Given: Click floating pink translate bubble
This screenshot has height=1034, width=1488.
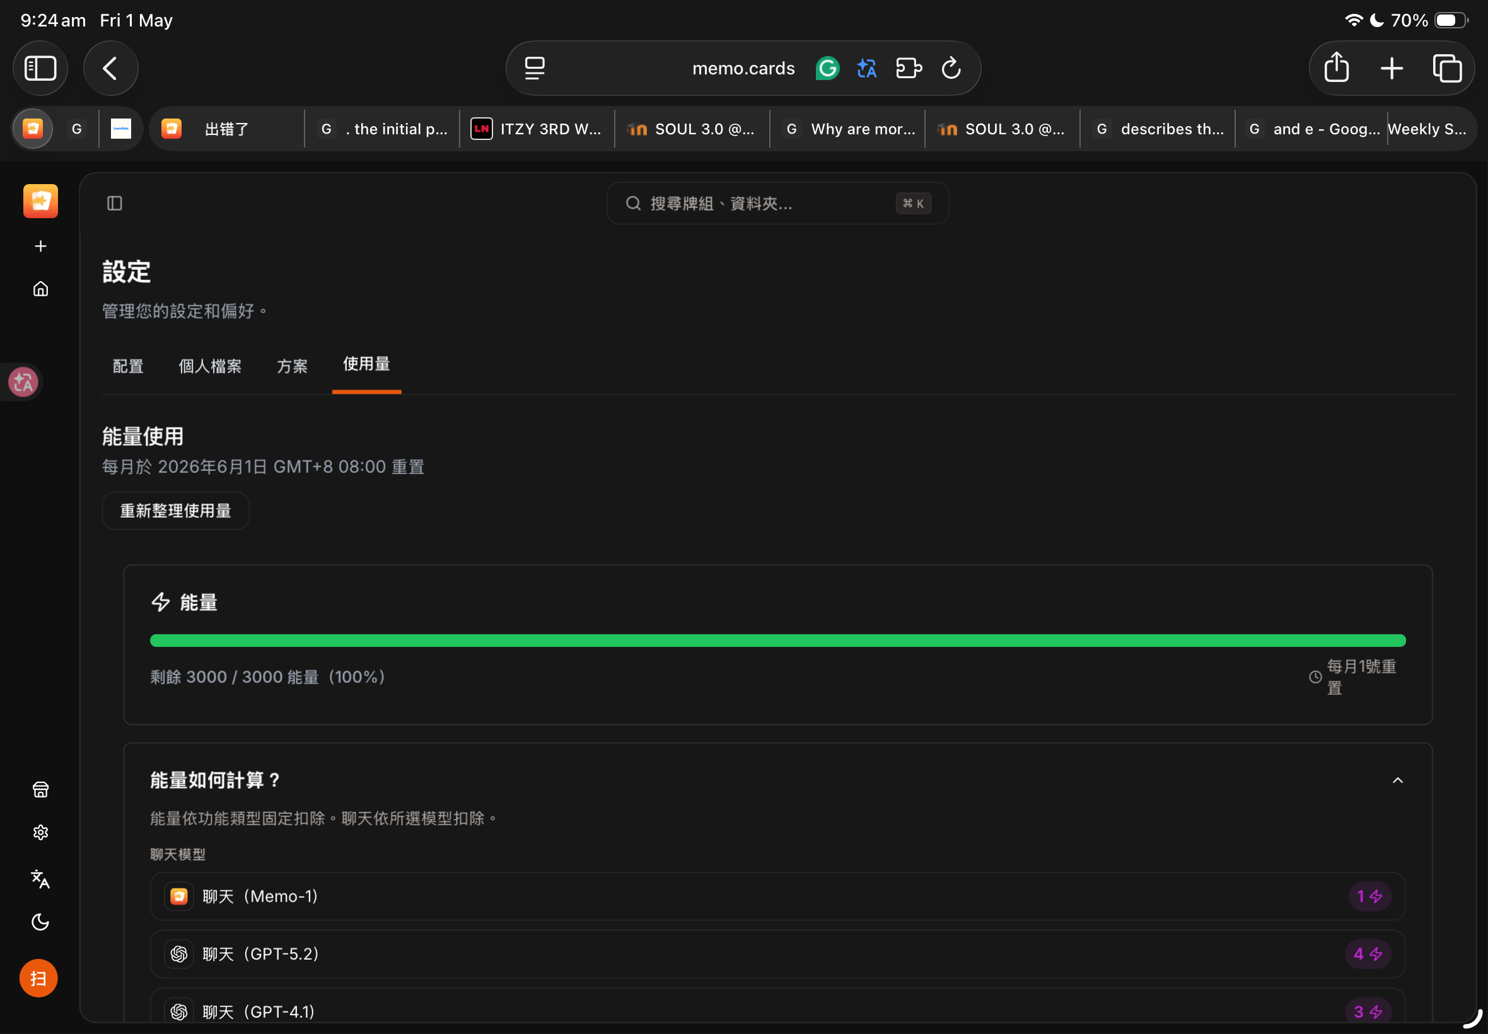Looking at the screenshot, I should (23, 382).
